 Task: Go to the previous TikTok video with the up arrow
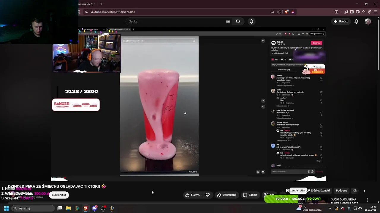tap(263, 101)
